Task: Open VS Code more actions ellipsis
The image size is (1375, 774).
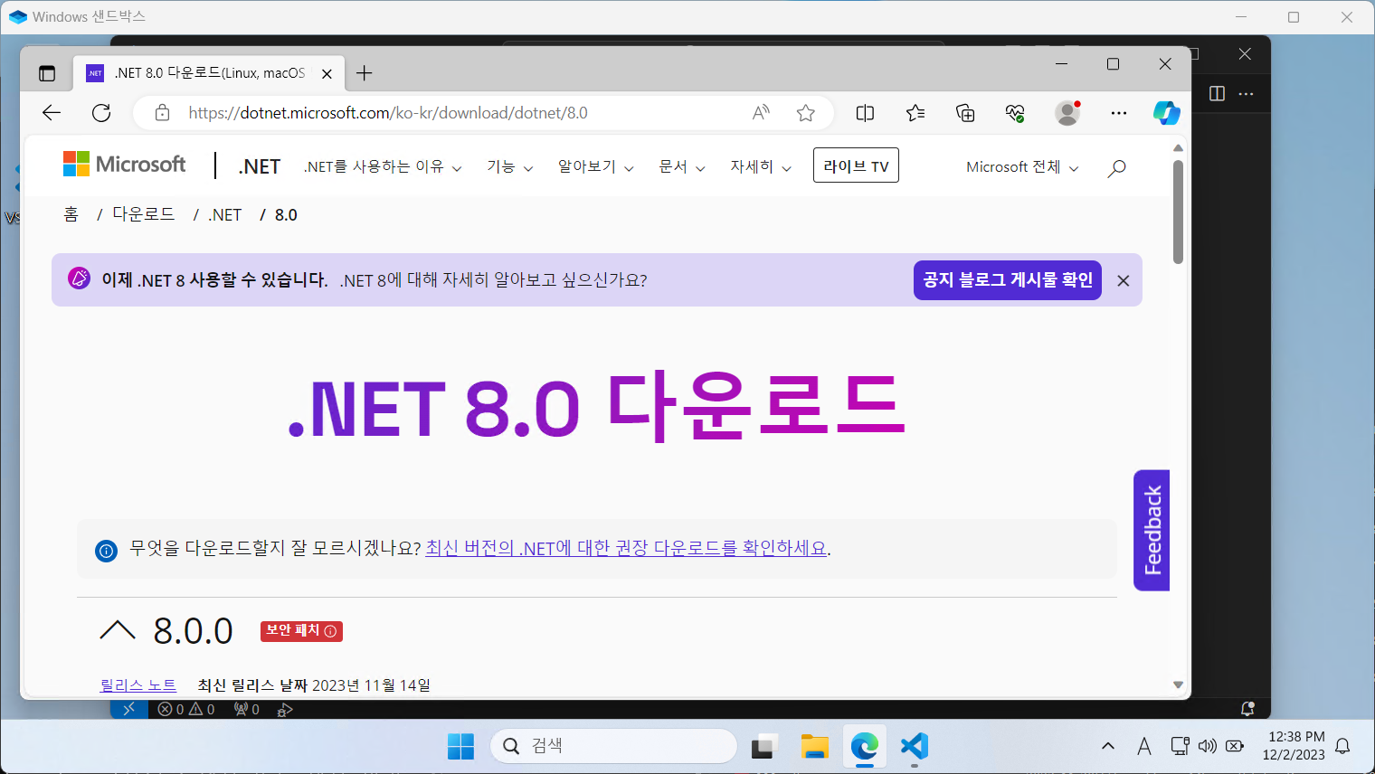Action: (x=1246, y=94)
